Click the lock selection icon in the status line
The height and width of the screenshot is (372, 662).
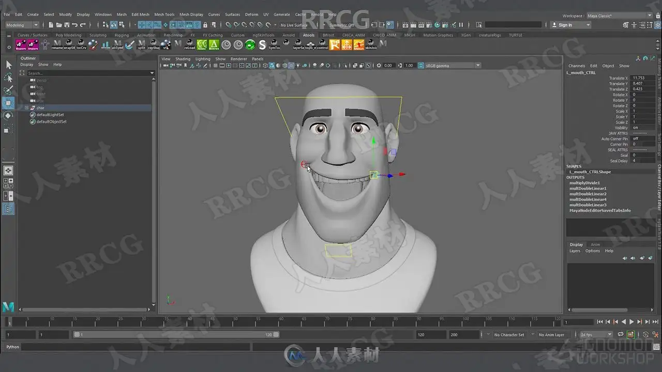click(206, 25)
